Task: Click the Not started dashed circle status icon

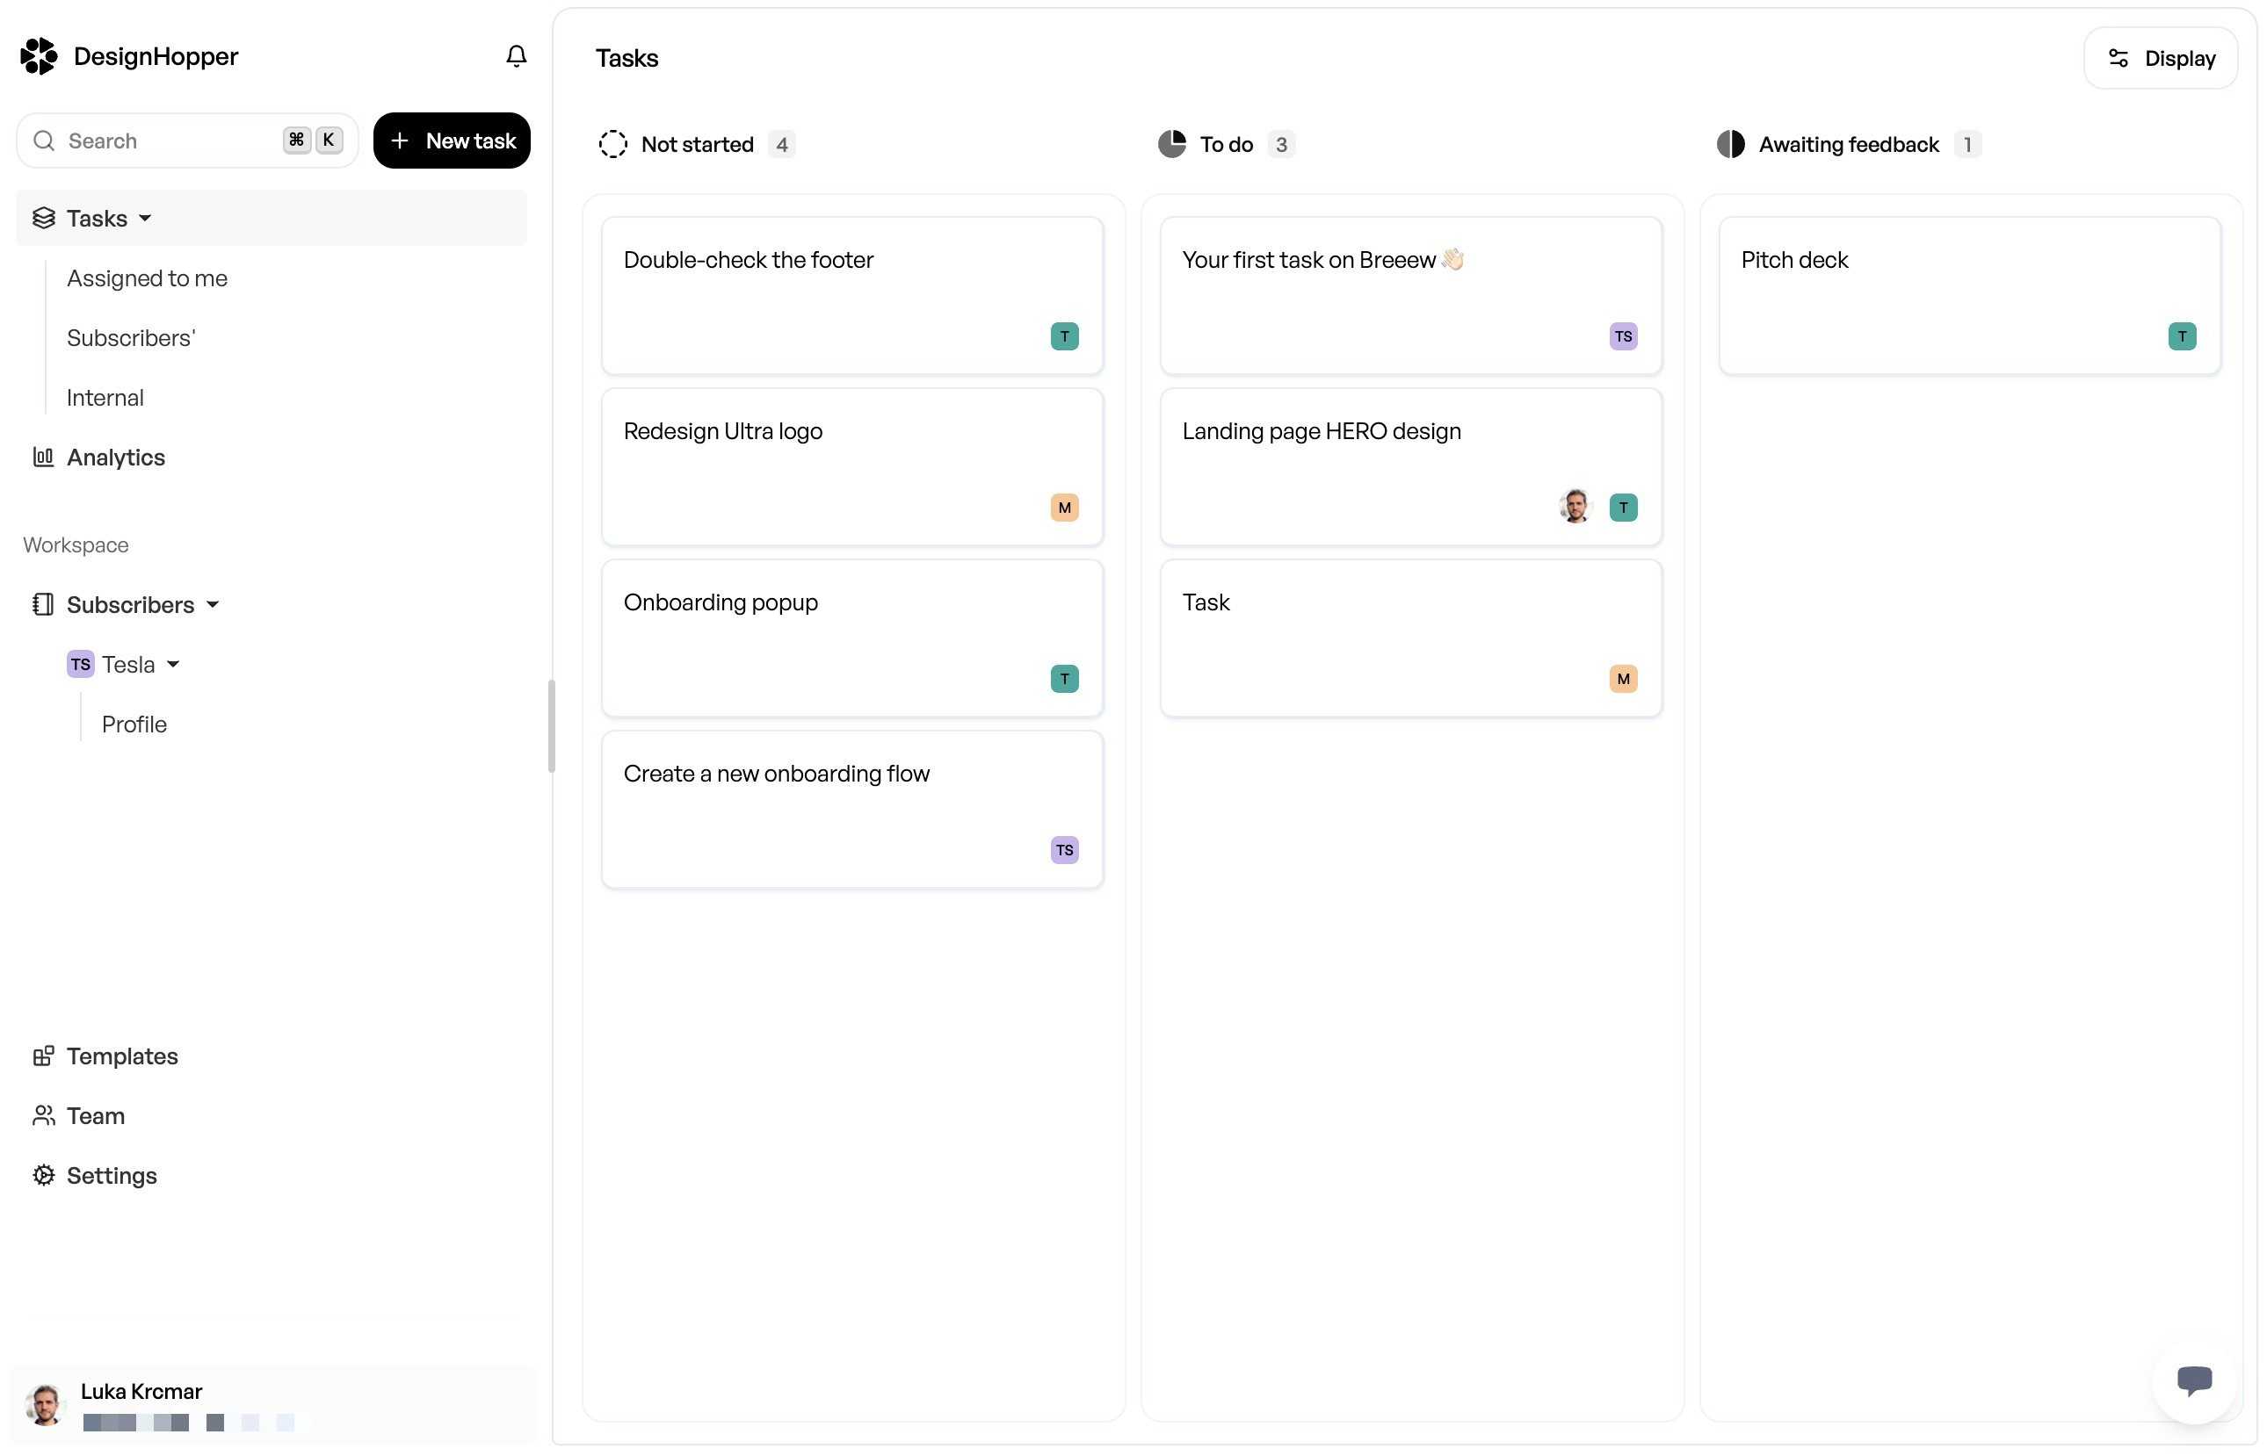Action: (612, 145)
